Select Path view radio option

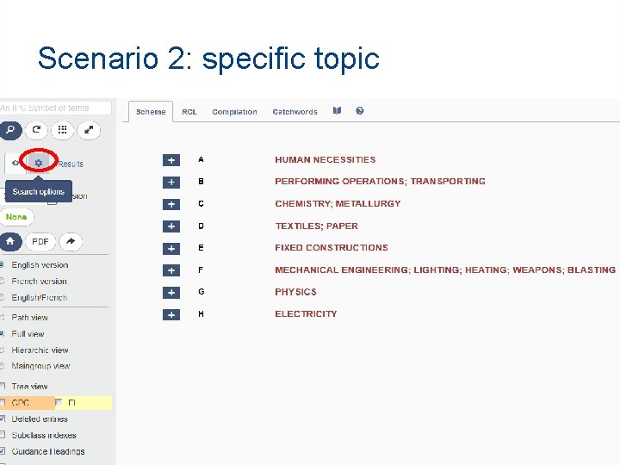(x=2, y=317)
